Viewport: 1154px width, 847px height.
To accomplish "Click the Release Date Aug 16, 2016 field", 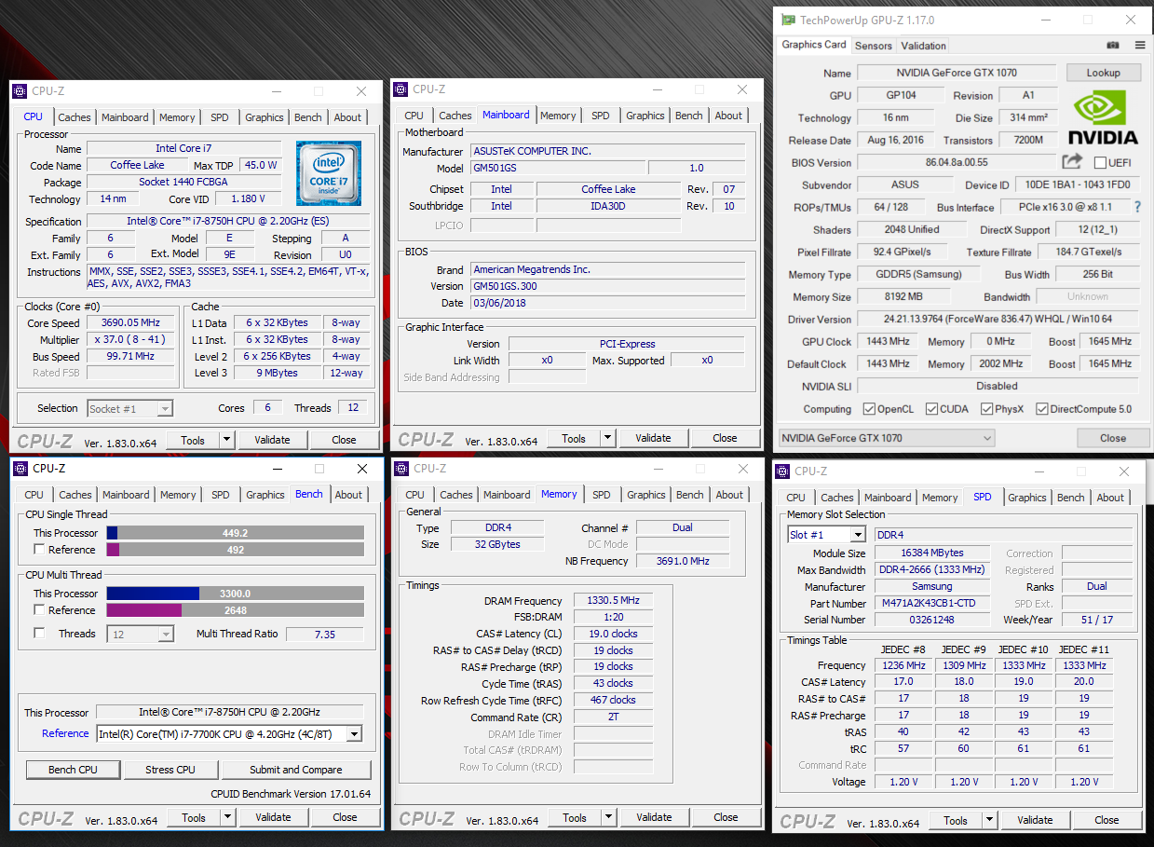I will [x=895, y=140].
